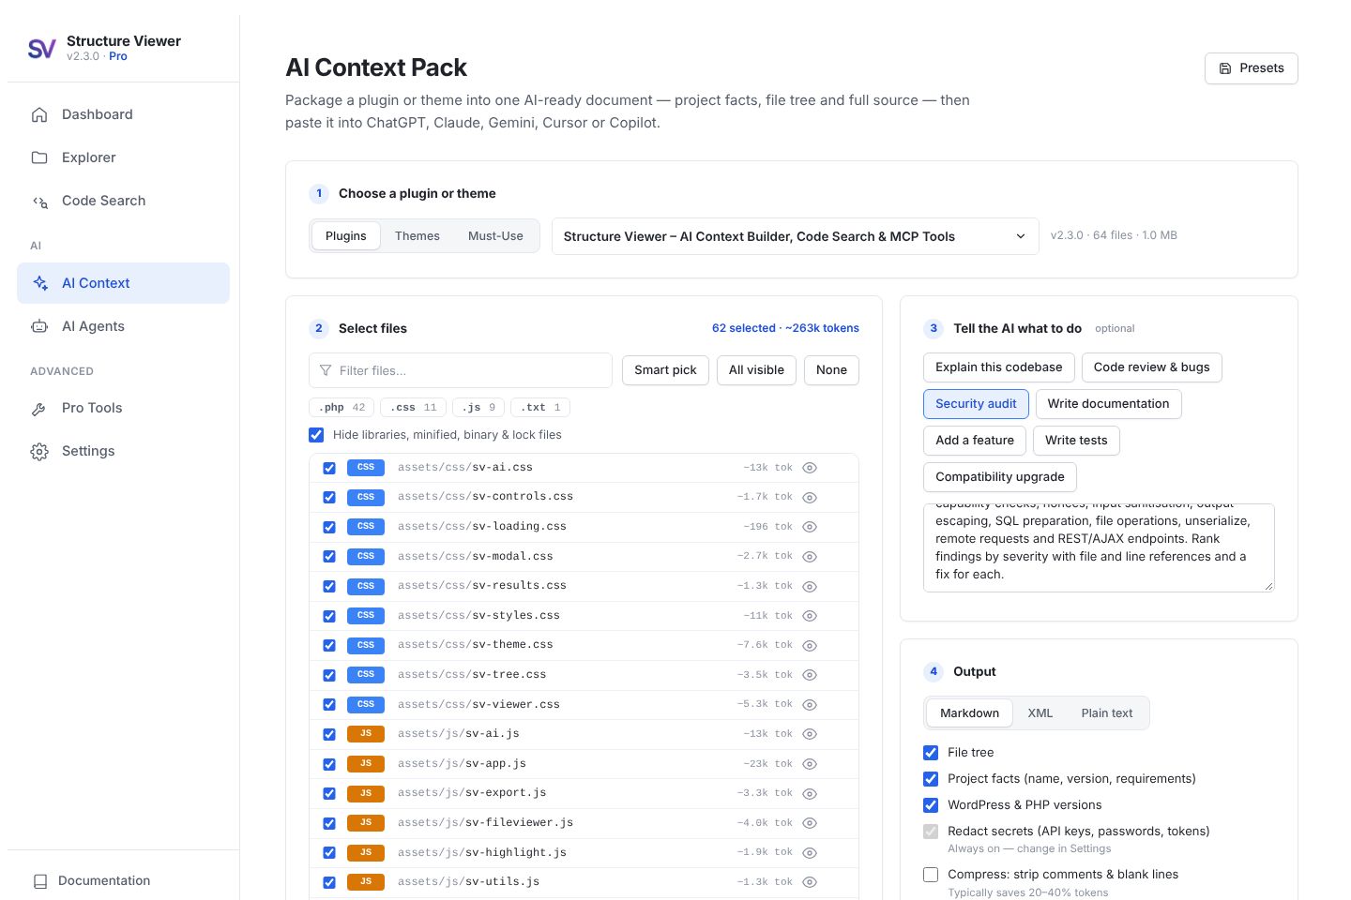The height and width of the screenshot is (900, 1351).
Task: Select Plain text output format
Action: [1107, 713]
